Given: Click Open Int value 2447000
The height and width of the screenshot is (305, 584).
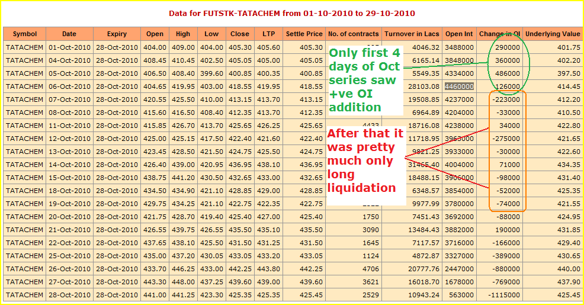Looking at the screenshot, I should click(459, 269).
